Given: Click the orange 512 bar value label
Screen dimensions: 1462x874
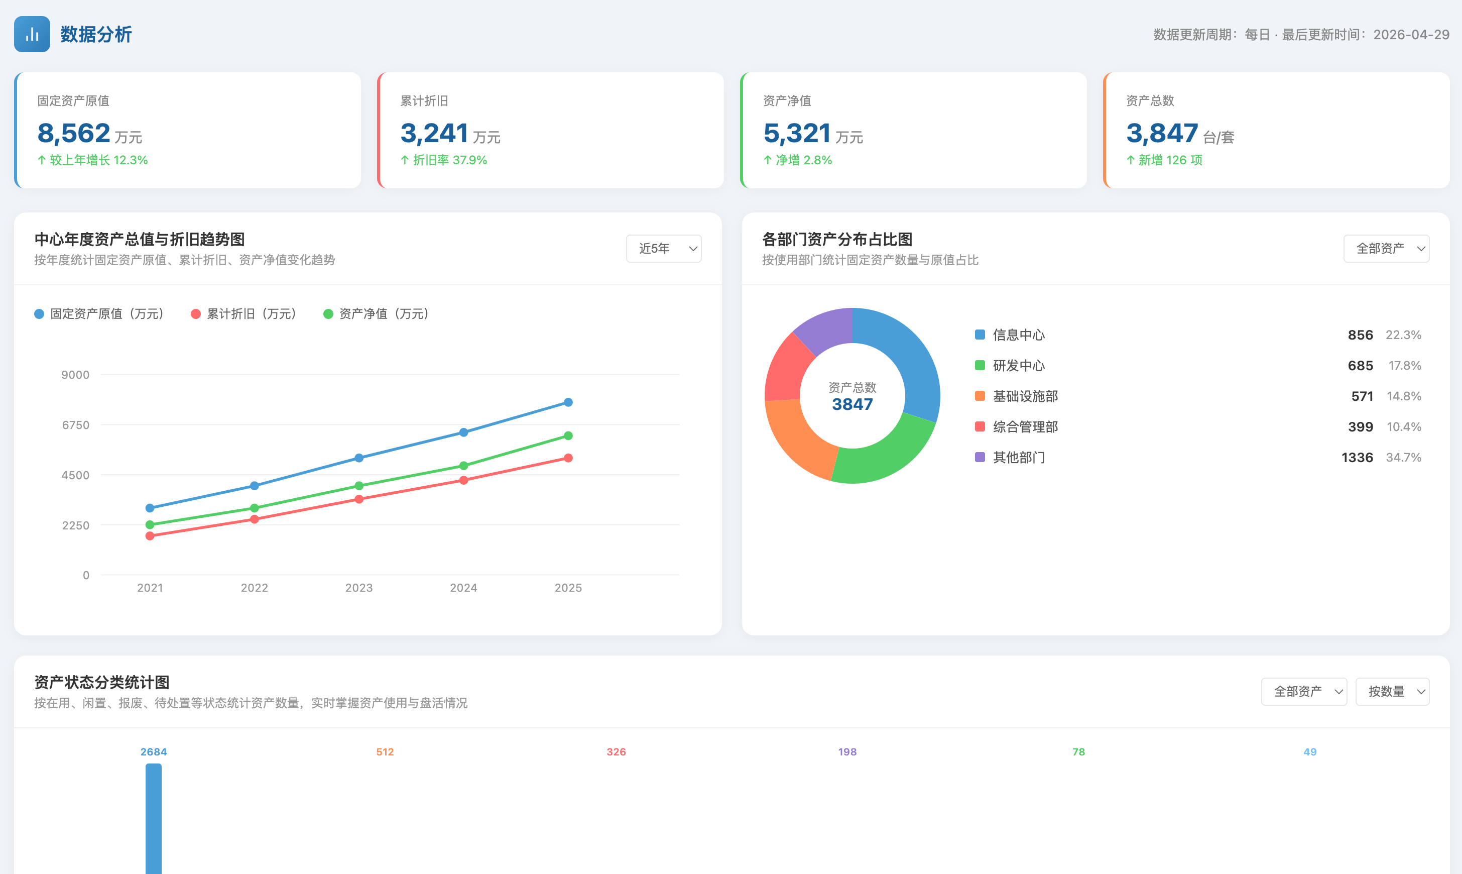Looking at the screenshot, I should pyautogui.click(x=385, y=752).
